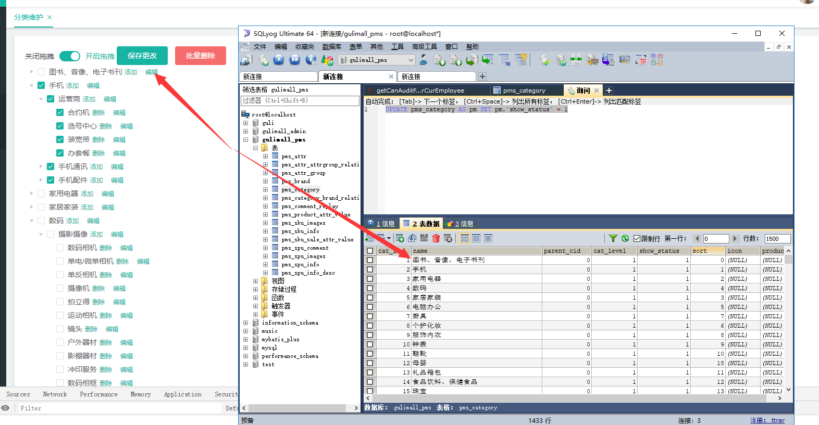This screenshot has width=819, height=425.
Task: Click the green refresh icon in results toolbar
Action: coord(625,238)
